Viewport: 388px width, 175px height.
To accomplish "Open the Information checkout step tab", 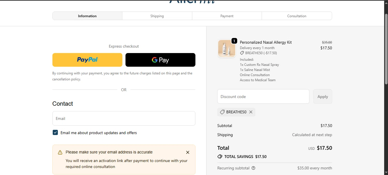I will pyautogui.click(x=87, y=16).
